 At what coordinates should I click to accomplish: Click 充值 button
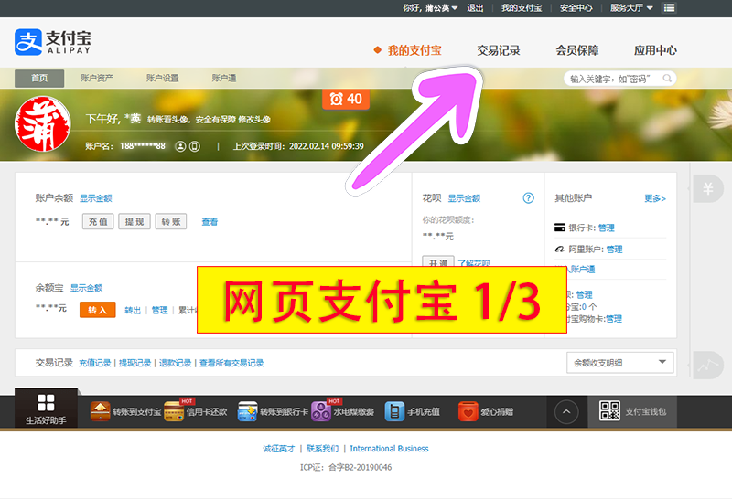[x=98, y=221]
